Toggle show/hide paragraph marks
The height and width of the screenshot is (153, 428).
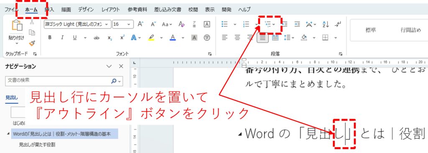338,24
